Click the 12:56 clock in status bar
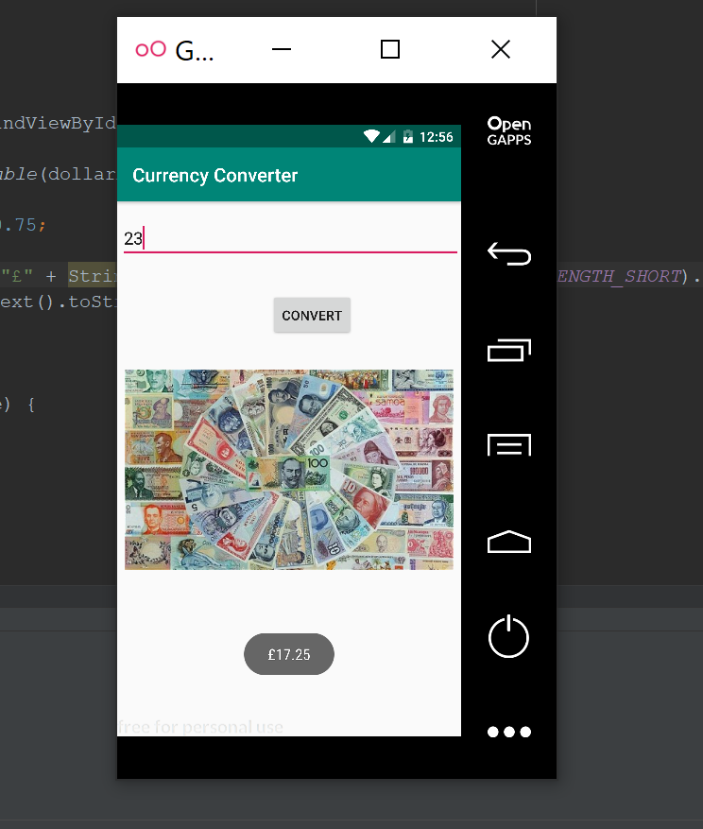The height and width of the screenshot is (829, 703). [436, 137]
